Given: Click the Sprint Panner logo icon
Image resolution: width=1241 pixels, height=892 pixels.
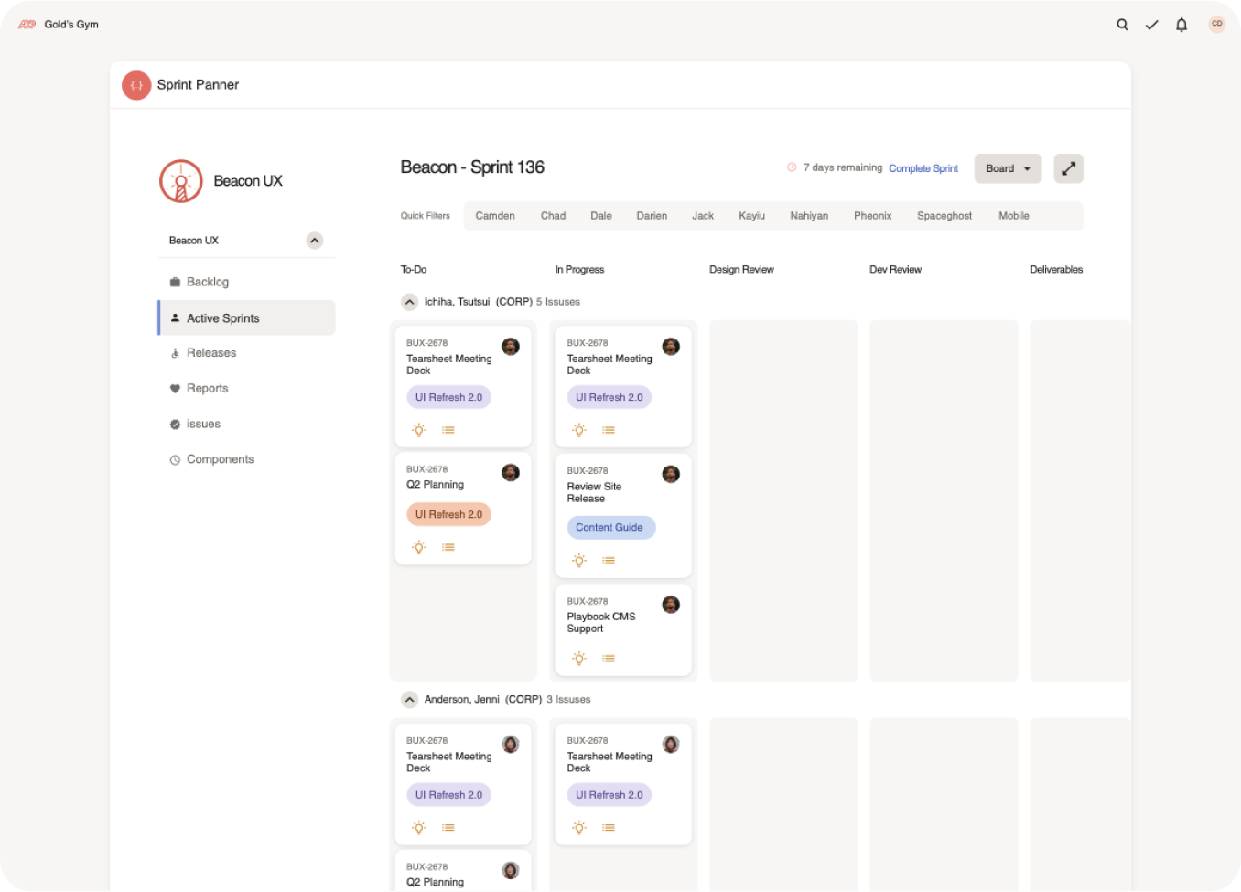Looking at the screenshot, I should (x=135, y=84).
